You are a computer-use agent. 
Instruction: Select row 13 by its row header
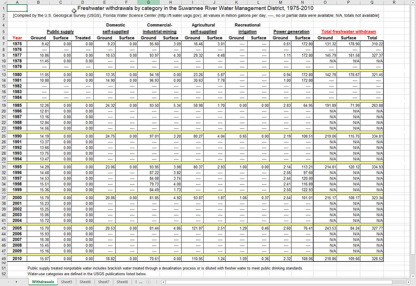click(x=3, y=75)
